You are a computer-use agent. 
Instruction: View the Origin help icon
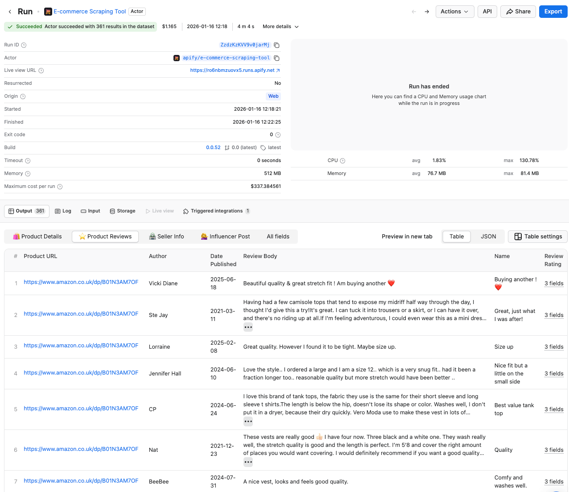22,96
